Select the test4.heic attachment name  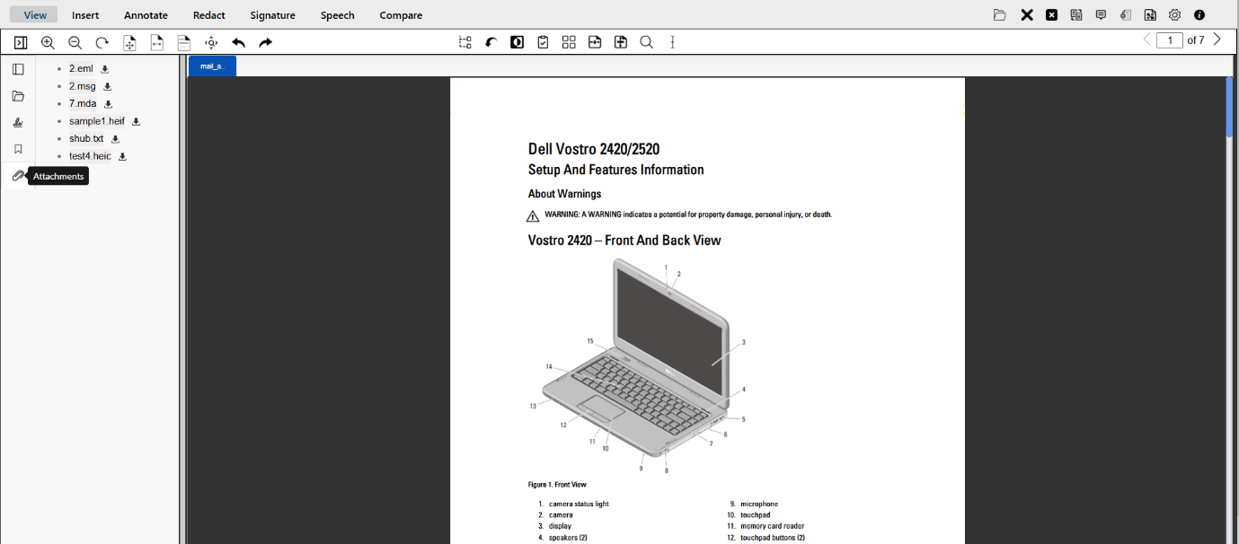coord(90,156)
